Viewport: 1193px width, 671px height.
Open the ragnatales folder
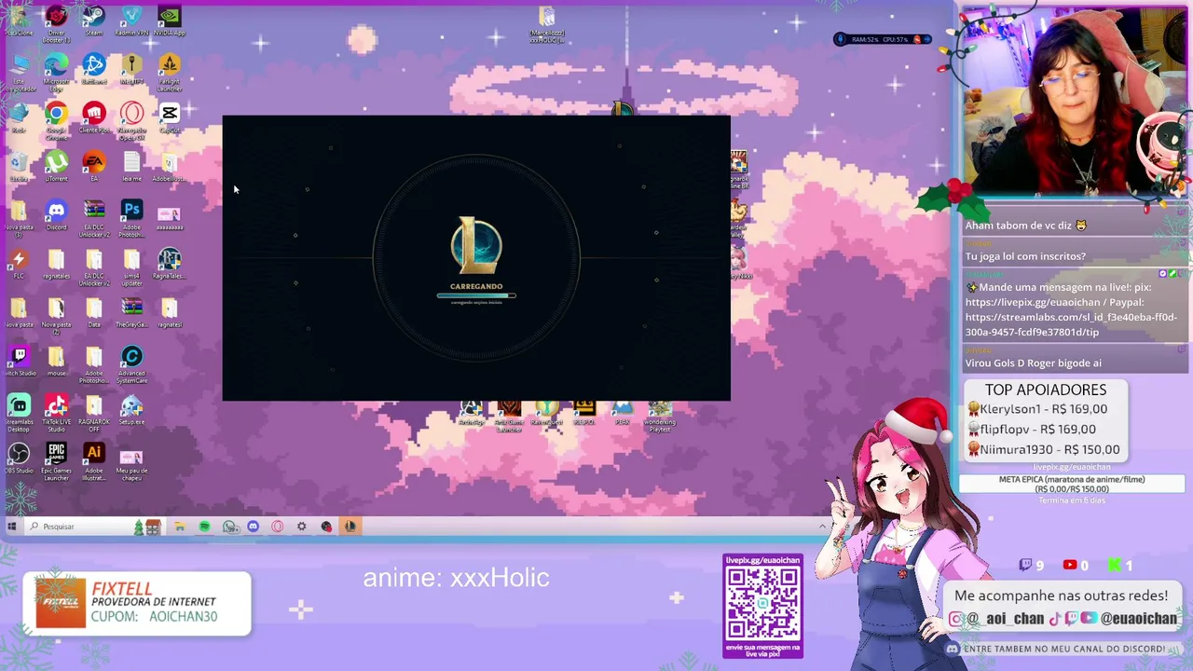(56, 264)
